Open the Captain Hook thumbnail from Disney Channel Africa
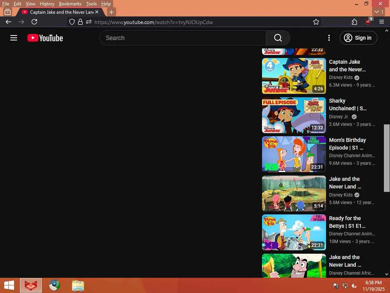Image resolution: width=390 pixels, height=293 pixels. point(294,266)
